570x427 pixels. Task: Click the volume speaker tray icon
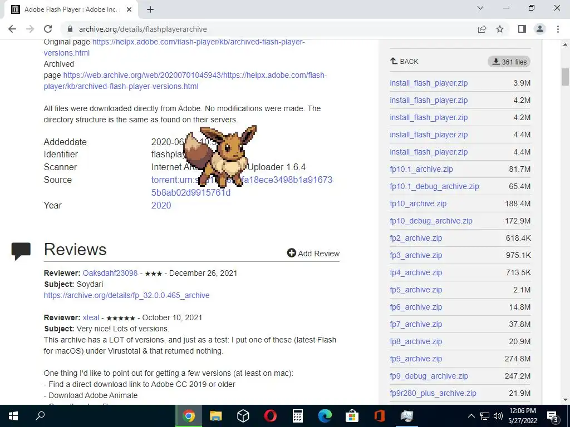[x=498, y=416]
